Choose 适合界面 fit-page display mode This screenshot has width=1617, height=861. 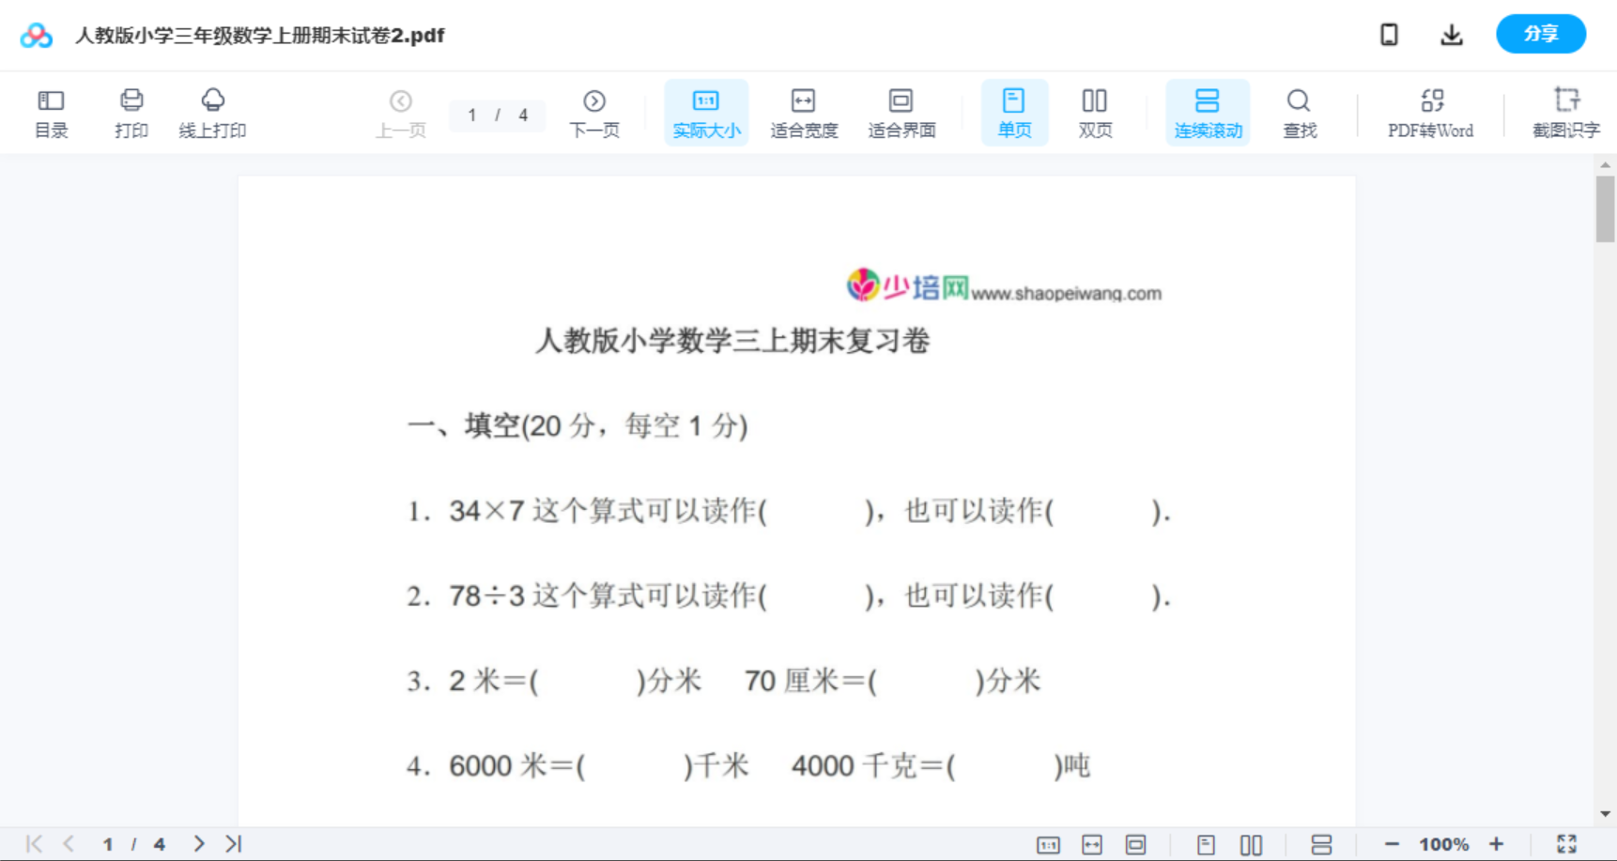(901, 113)
